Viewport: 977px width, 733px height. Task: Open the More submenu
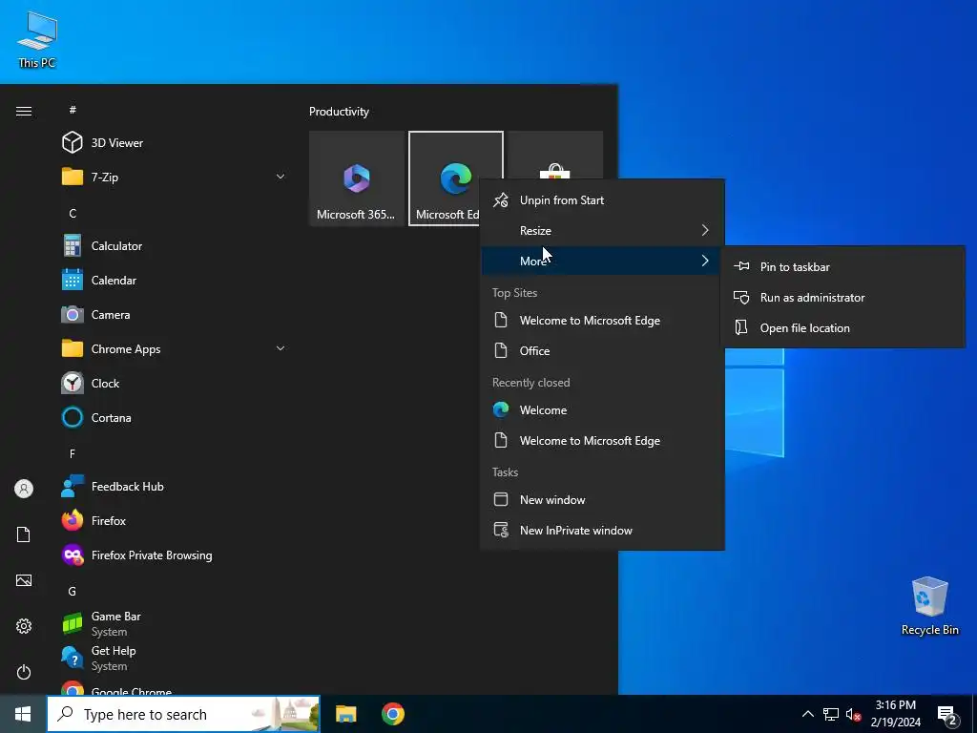click(x=603, y=261)
